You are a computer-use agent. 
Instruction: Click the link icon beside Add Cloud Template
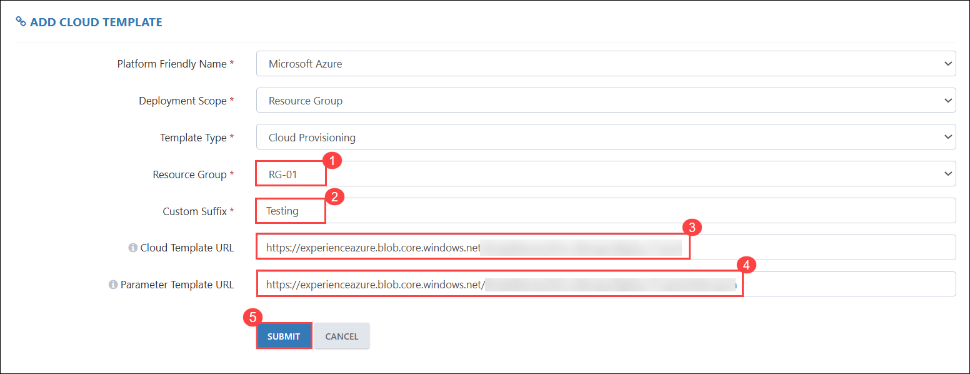pos(21,22)
